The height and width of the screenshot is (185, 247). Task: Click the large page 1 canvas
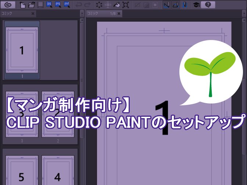coord(164,104)
